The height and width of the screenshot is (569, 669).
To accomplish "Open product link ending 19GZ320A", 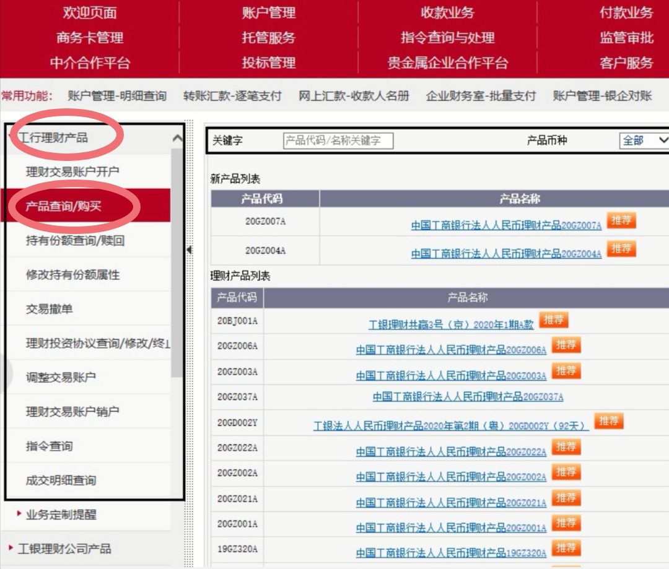I will (451, 553).
